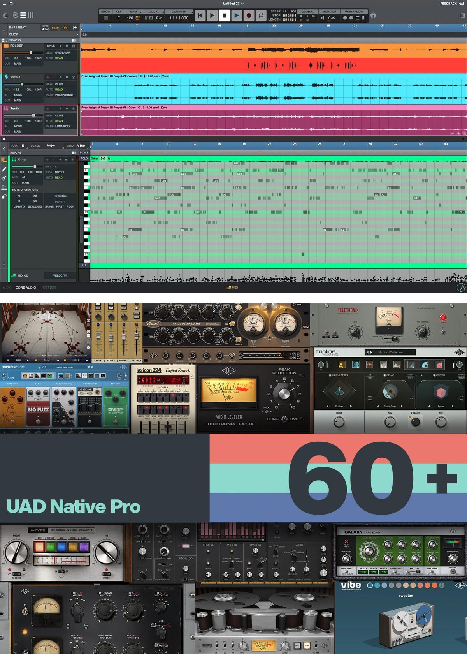This screenshot has width=467, height=654.
Task: Open the Show menu in transport bar
Action: click(105, 12)
